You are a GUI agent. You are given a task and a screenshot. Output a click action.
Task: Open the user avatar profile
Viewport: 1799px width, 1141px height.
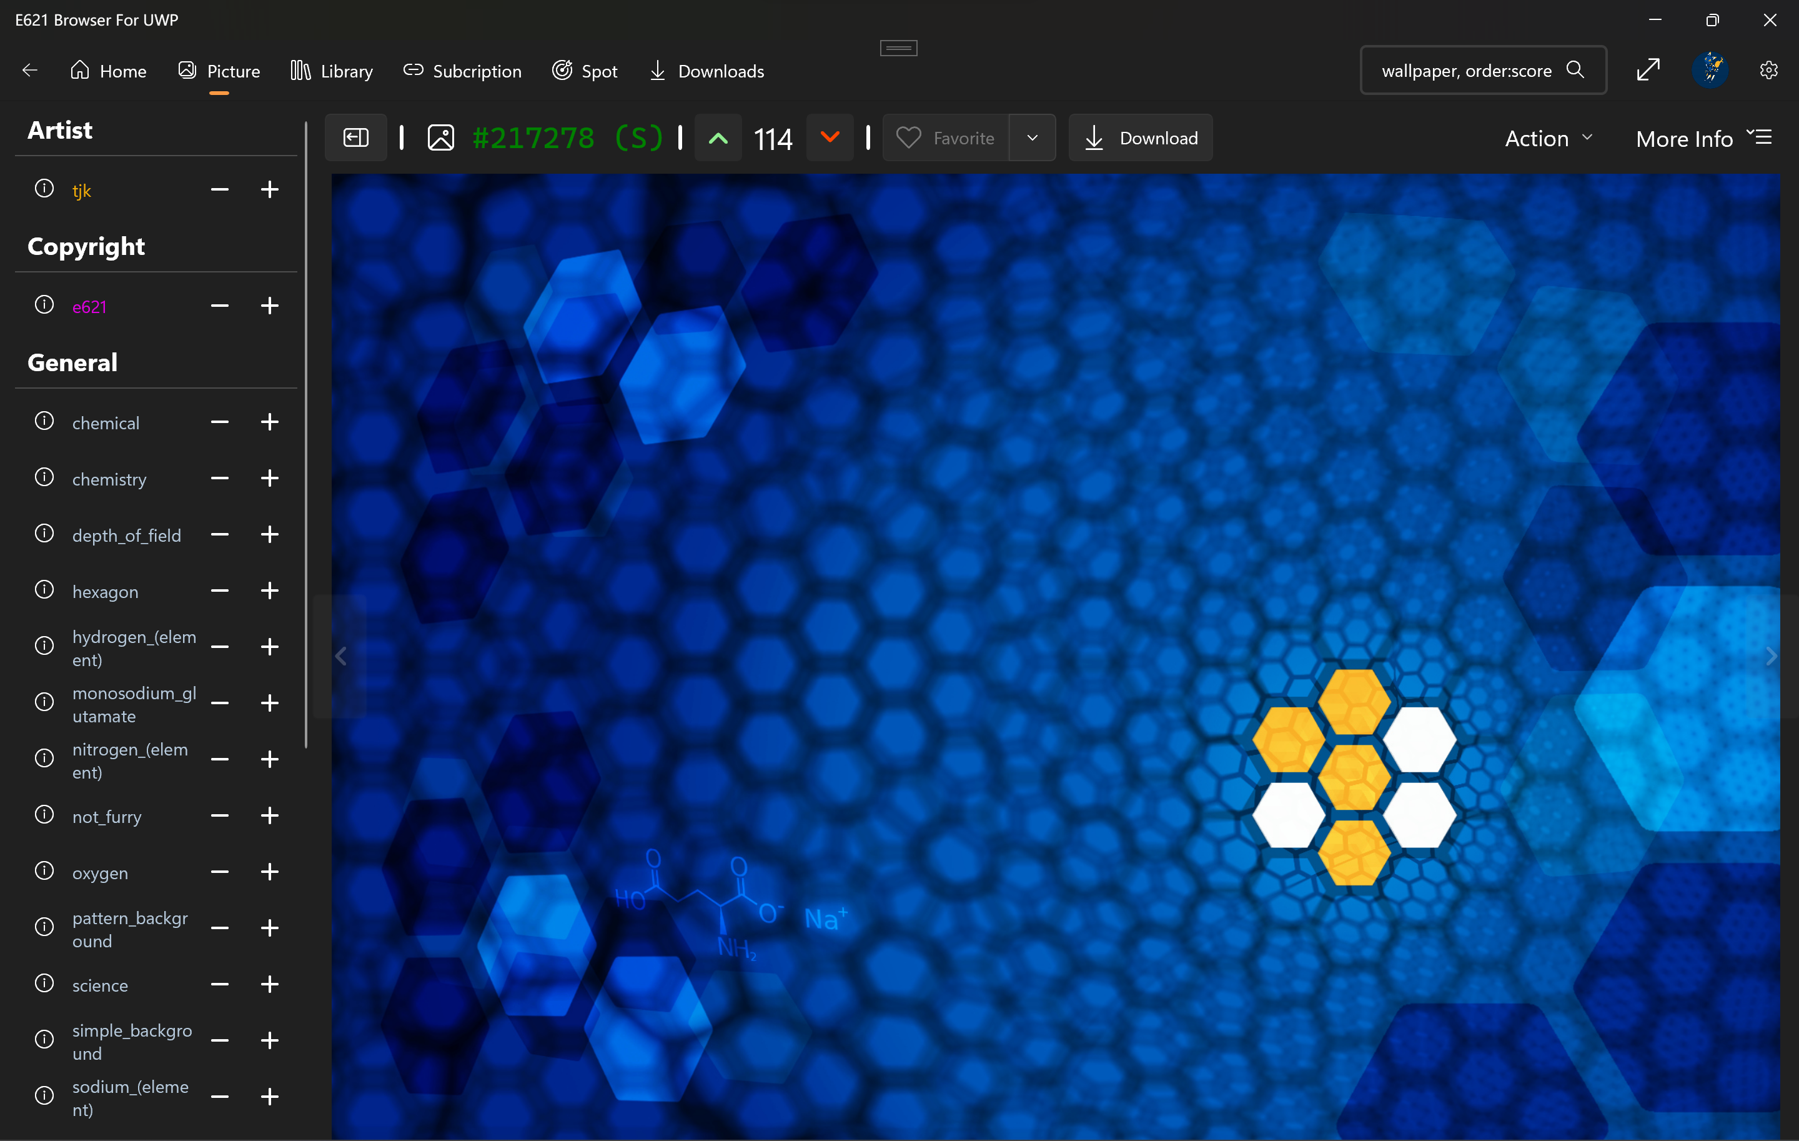(x=1709, y=70)
